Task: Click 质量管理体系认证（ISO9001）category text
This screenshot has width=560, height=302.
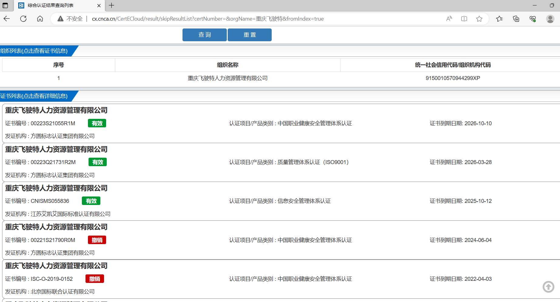Action: tap(314, 162)
